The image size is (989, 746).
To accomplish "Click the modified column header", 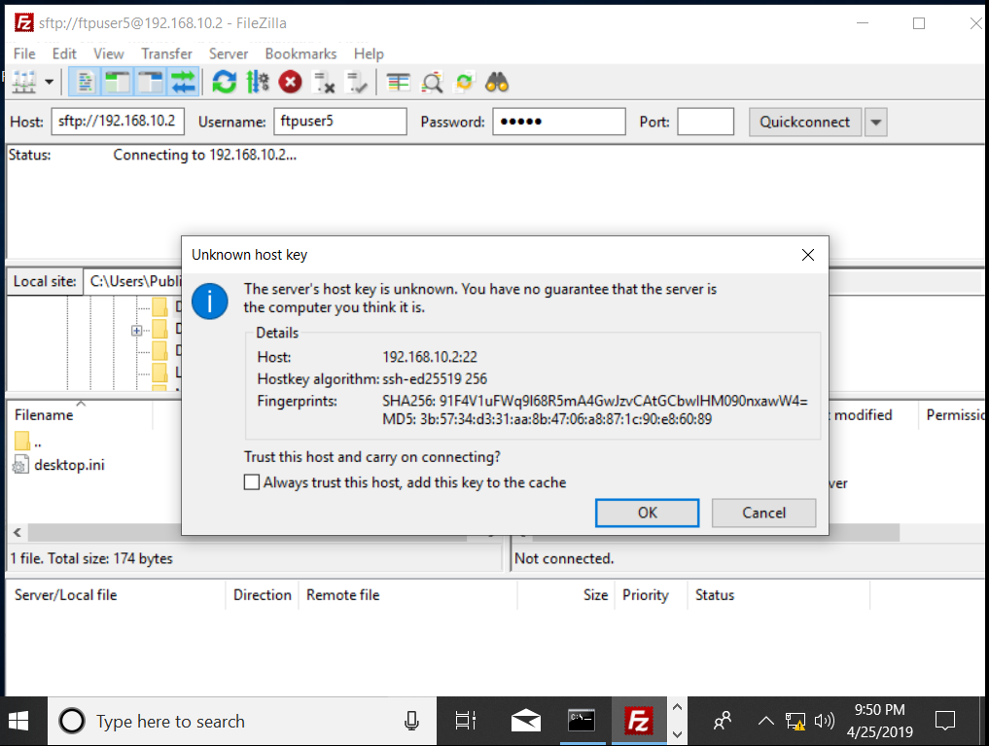I will [863, 415].
